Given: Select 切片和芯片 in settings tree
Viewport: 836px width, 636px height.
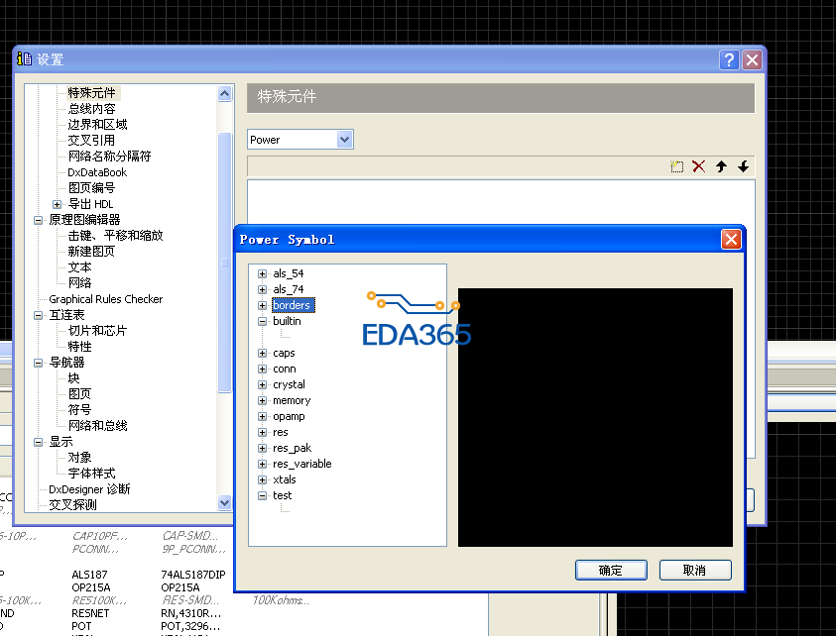Looking at the screenshot, I should click(x=97, y=331).
